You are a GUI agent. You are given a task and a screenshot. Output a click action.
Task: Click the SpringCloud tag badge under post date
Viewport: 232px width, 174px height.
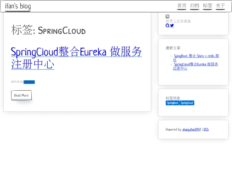pyautogui.click(x=29, y=82)
